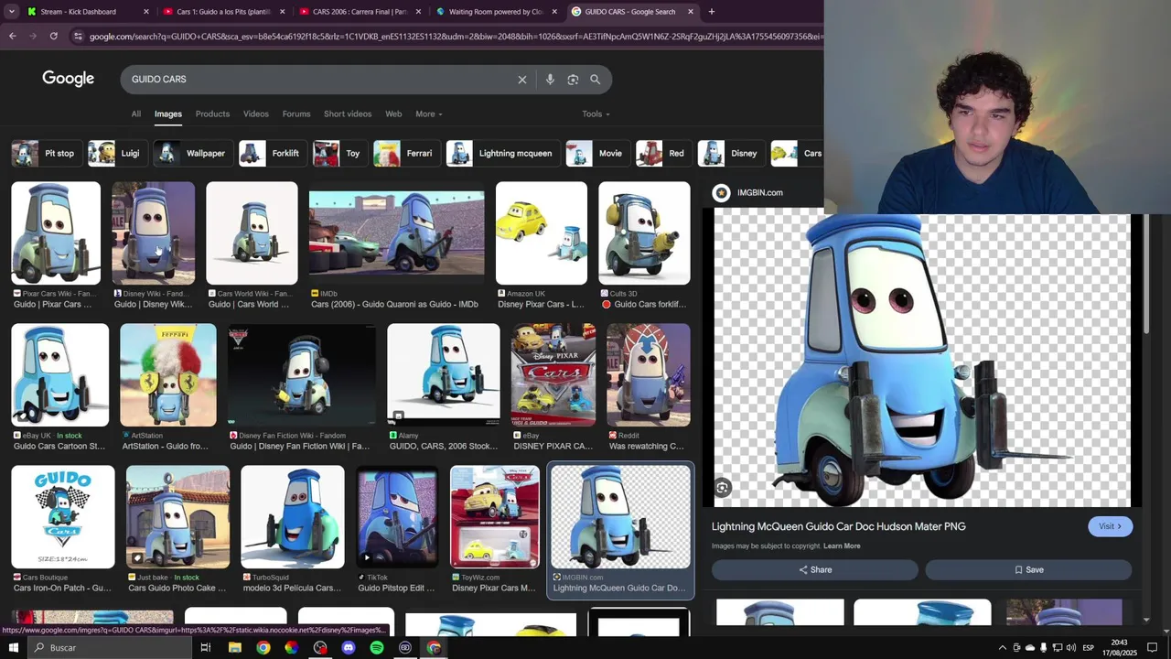Select the Videos search tab
Screen dimensions: 1171x659
[256, 114]
